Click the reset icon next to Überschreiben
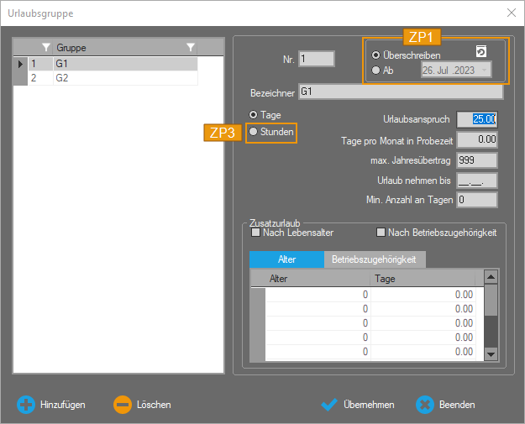Screen dimensions: 525x424 [481, 52]
